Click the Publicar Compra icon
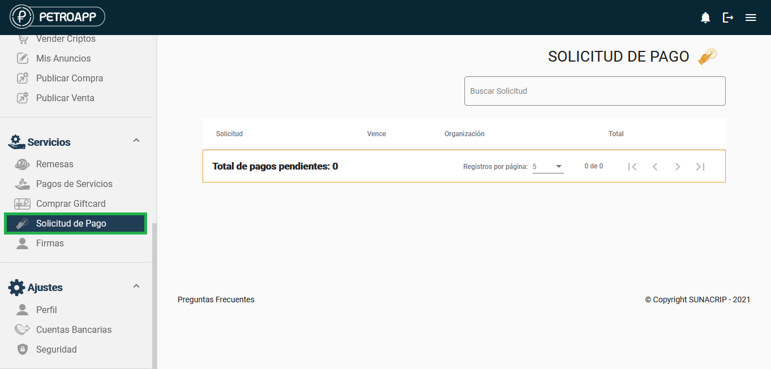The width and height of the screenshot is (771, 369). tap(23, 78)
